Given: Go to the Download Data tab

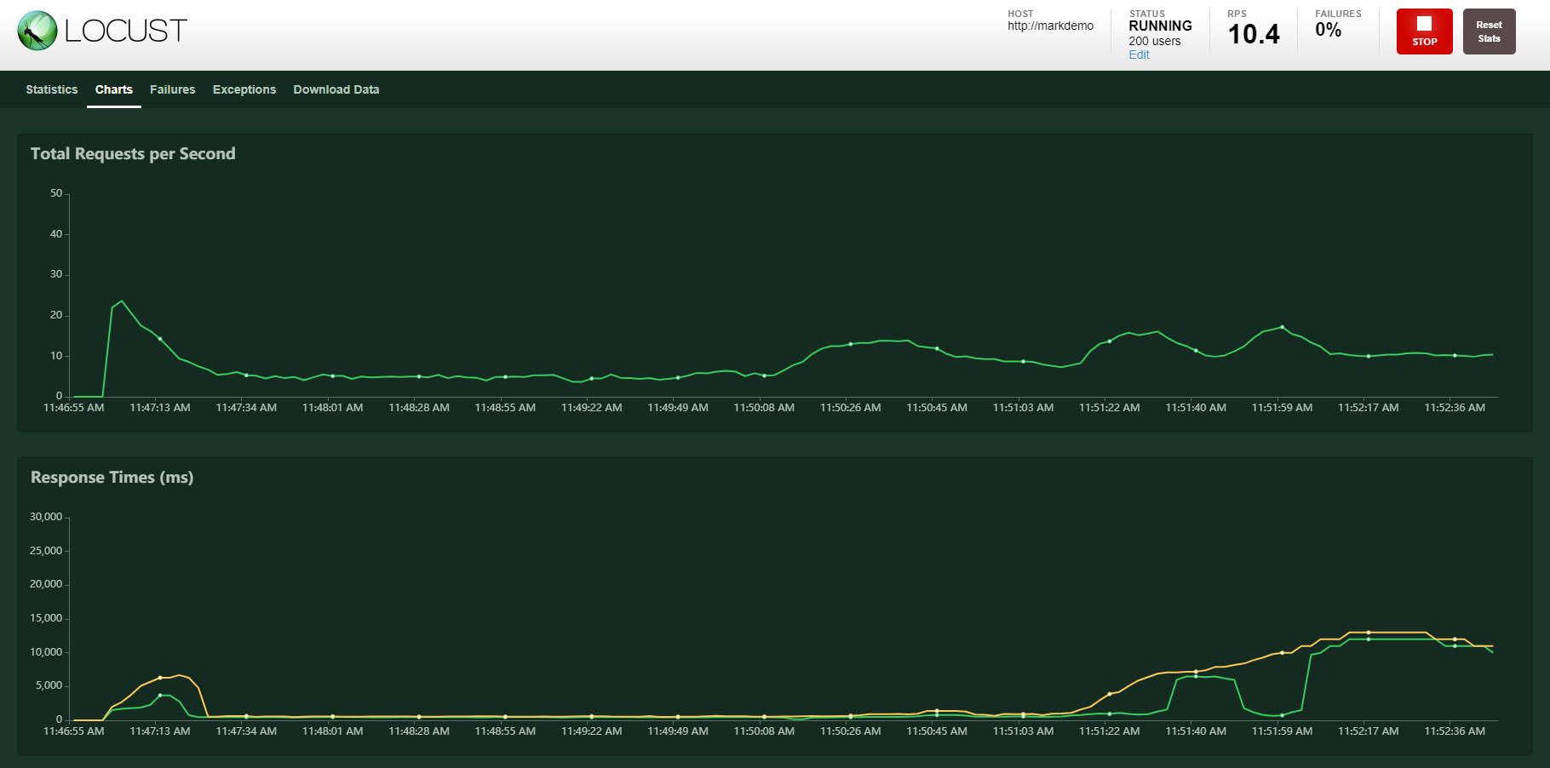Looking at the screenshot, I should point(336,89).
